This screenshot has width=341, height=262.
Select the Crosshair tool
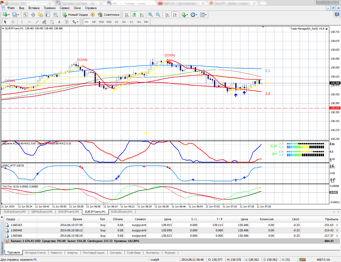click(13, 22)
